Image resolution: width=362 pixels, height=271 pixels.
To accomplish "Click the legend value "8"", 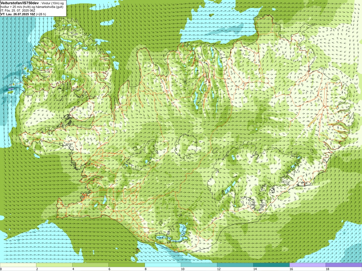I will click(x=146, y=269).
